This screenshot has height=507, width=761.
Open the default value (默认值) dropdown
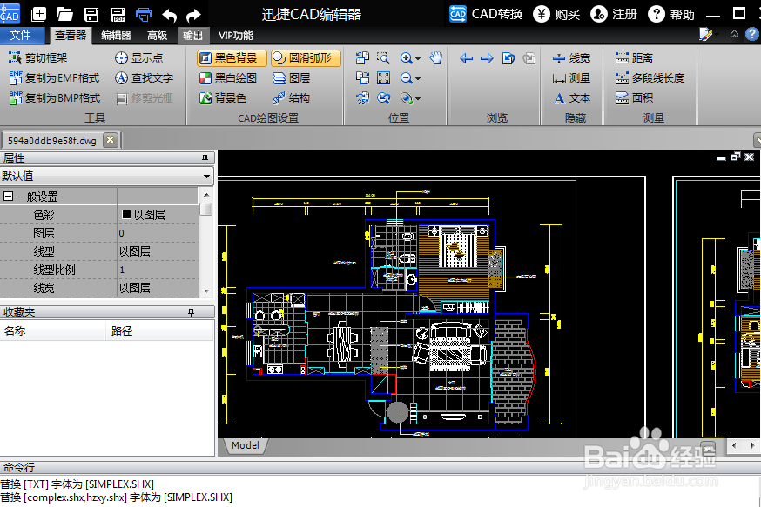tap(206, 177)
